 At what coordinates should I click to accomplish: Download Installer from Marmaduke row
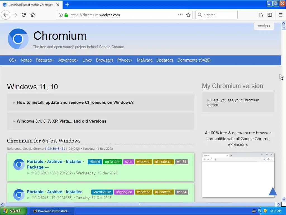click(x=74, y=192)
